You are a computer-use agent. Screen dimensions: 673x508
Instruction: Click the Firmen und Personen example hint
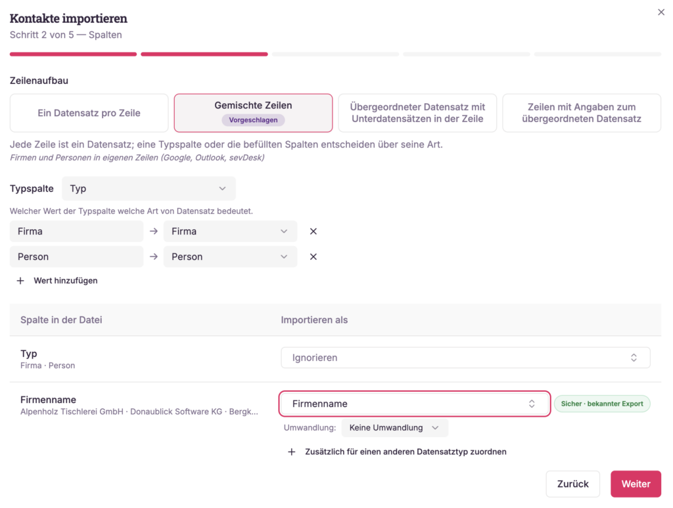pyautogui.click(x=137, y=158)
